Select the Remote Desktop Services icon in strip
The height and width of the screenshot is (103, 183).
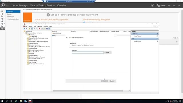click(2, 29)
